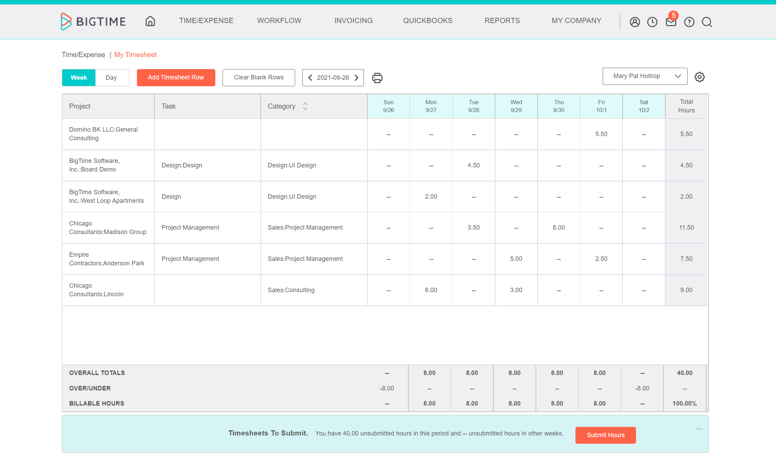
Task: Open timesheet settings gear icon
Action: click(x=700, y=77)
